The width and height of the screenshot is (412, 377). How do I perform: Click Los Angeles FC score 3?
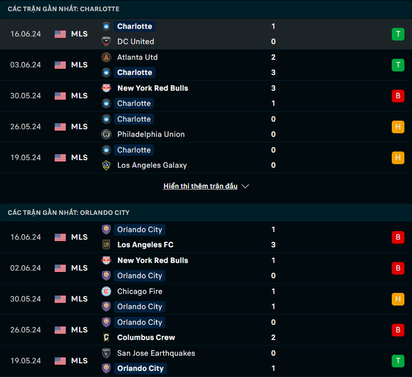273,245
